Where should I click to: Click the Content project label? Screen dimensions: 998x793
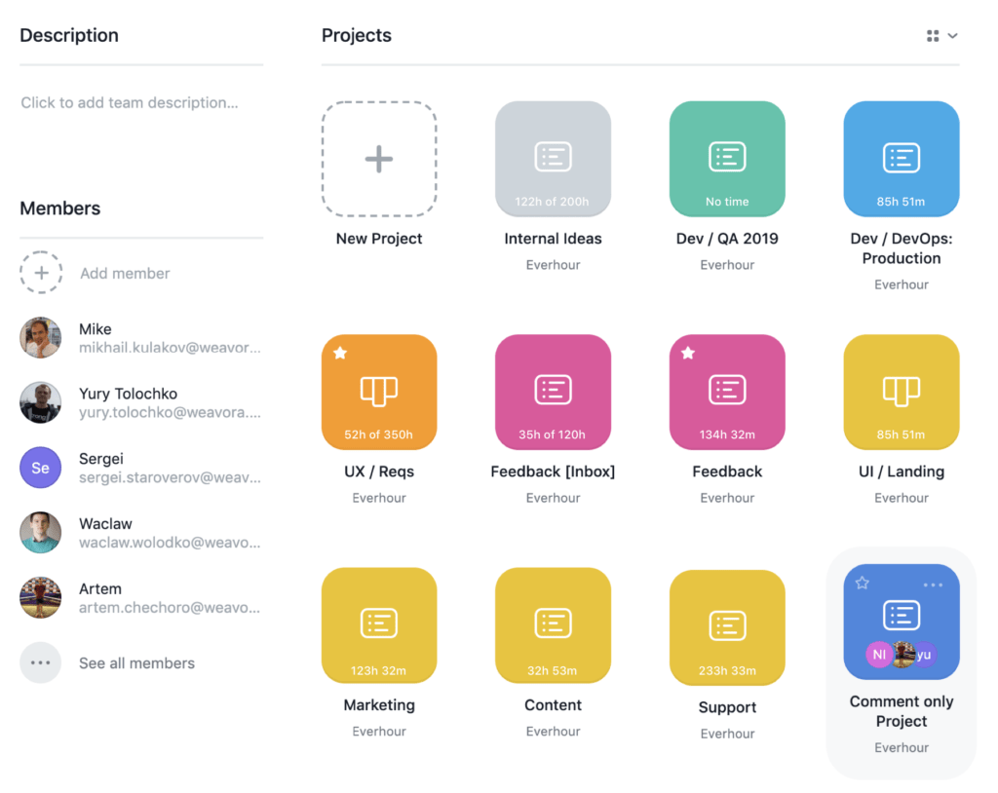click(553, 704)
